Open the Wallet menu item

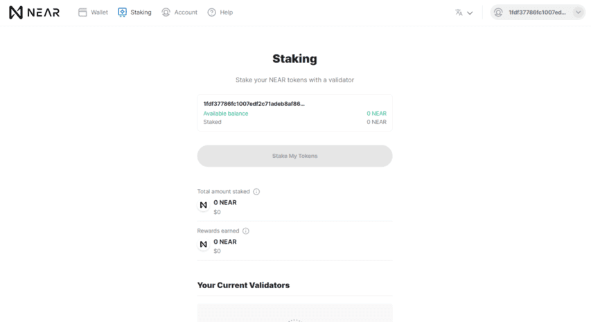point(93,12)
